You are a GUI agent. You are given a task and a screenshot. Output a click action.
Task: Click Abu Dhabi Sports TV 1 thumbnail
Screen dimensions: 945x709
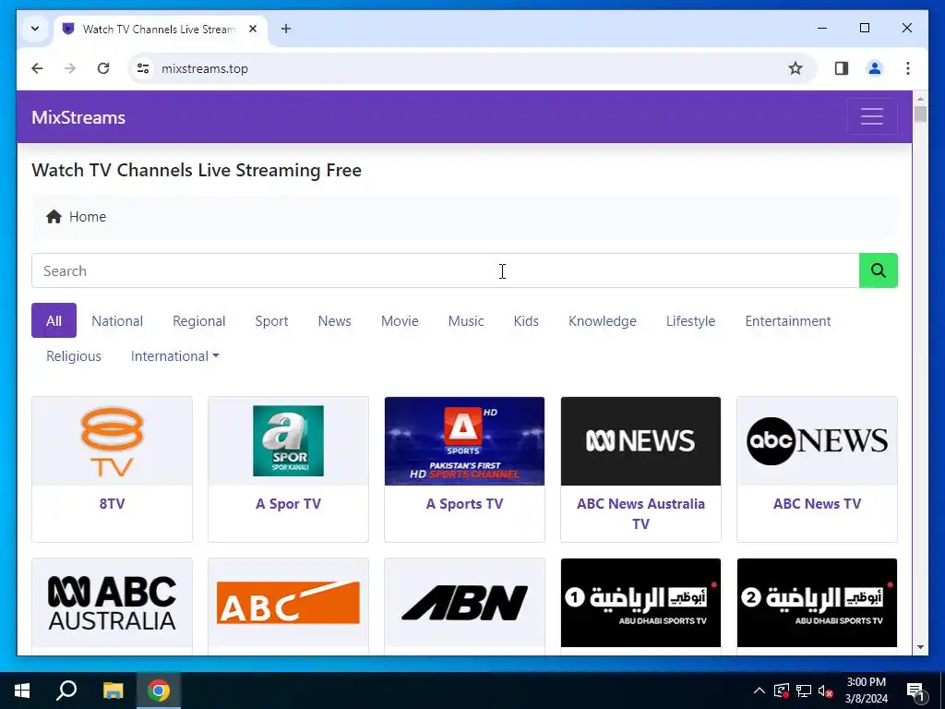(x=640, y=602)
